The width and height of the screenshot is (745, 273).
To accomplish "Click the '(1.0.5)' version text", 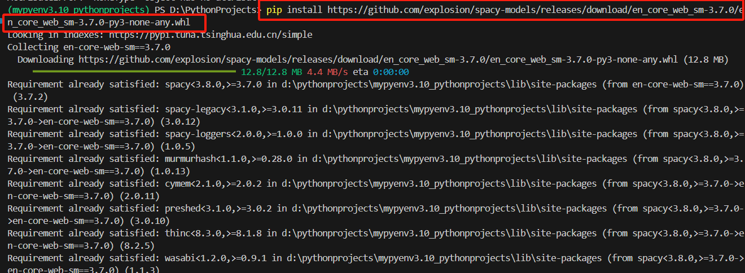I will (178, 147).
